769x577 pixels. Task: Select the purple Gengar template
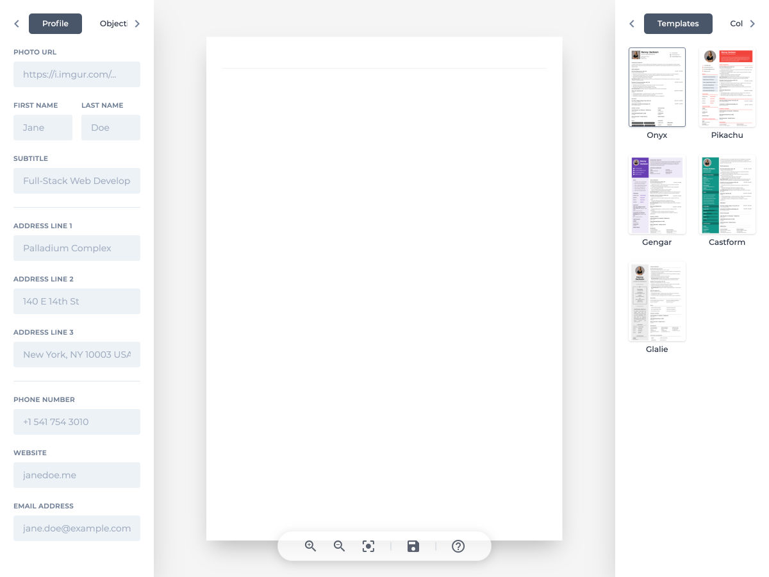(x=657, y=194)
